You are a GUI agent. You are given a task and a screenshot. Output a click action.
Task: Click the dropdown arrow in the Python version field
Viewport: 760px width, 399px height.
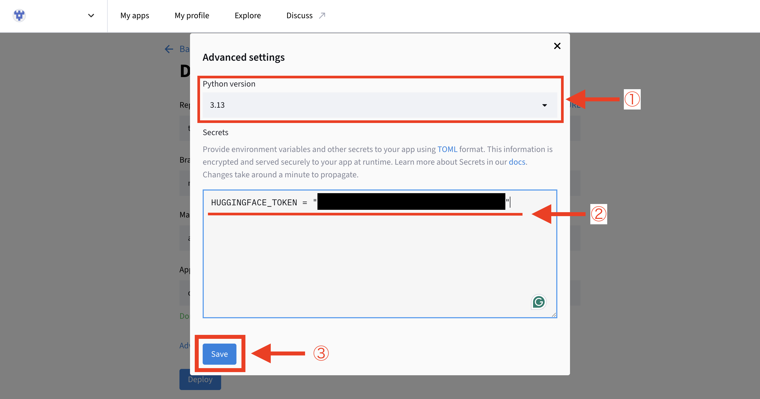pyautogui.click(x=545, y=105)
